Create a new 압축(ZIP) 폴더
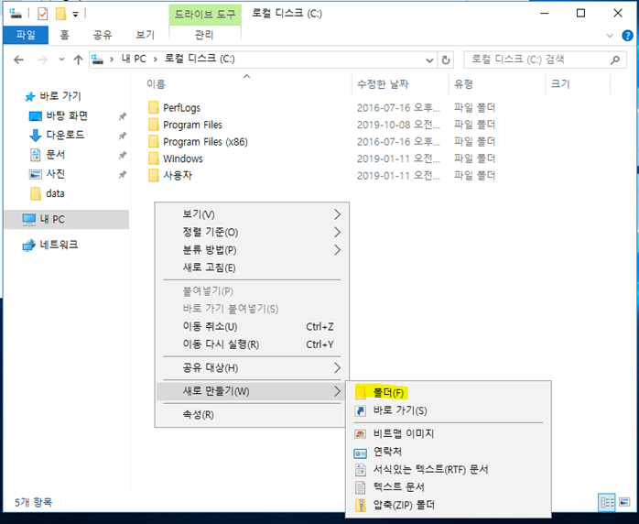The image size is (639, 524). 449,506
